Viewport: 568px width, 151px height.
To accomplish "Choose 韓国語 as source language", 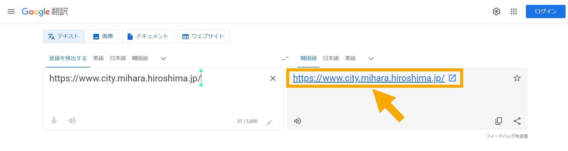I will click(140, 58).
